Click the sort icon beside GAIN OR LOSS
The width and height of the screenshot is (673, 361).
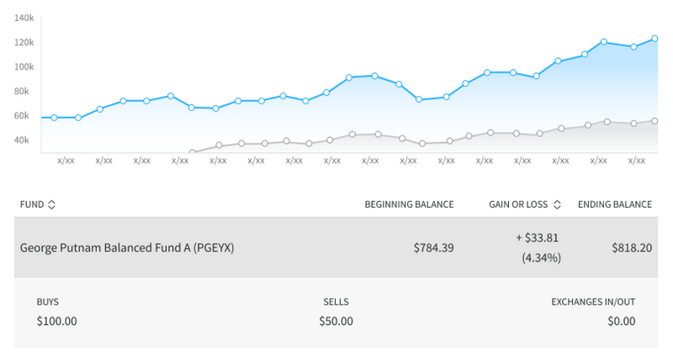coord(557,204)
